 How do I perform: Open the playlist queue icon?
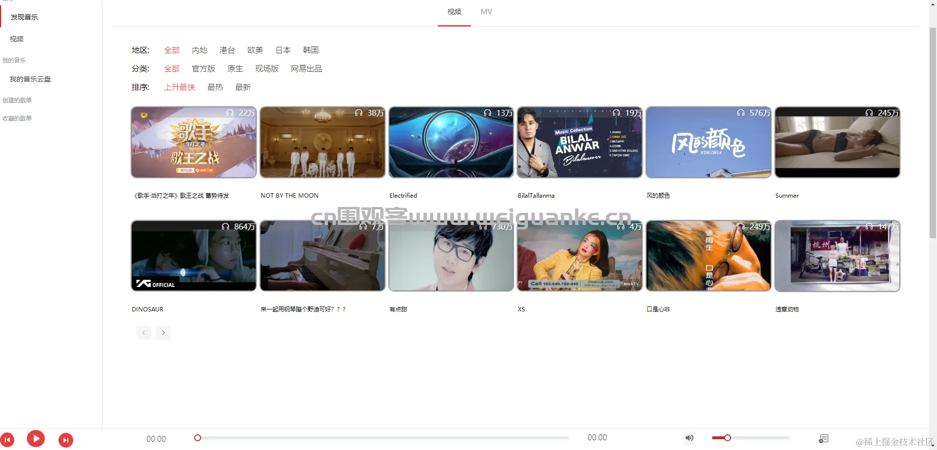(x=824, y=438)
